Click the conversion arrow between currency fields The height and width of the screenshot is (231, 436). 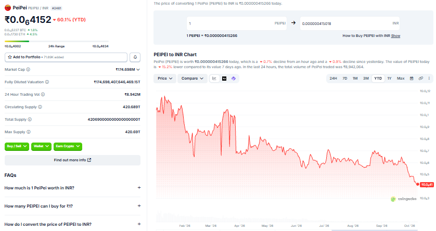tap(293, 23)
